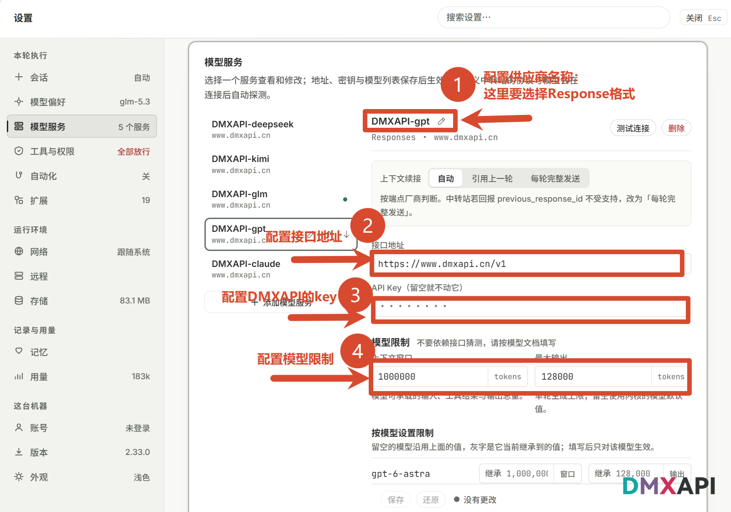Image resolution: width=731 pixels, height=512 pixels.
Task: Click the '没有更改' status text
Action: click(480, 500)
